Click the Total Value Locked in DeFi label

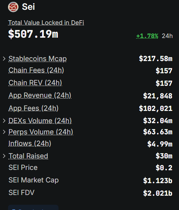point(46,23)
